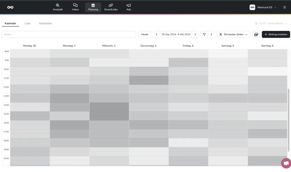Expand the Die besten Zeiten dropdown
Viewport: 291px width, 172px height.
(234, 35)
